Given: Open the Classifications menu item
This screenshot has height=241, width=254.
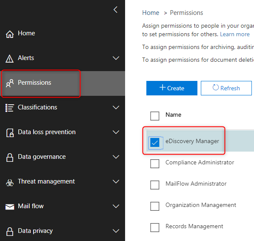Looking at the screenshot, I should [x=37, y=107].
